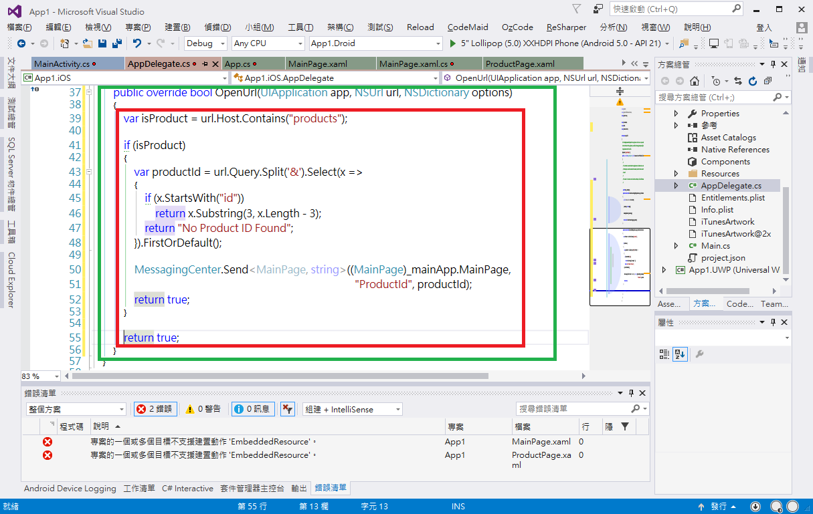Click the Find in Files toolbar icon
The width and height of the screenshot is (813, 514).
(684, 43)
